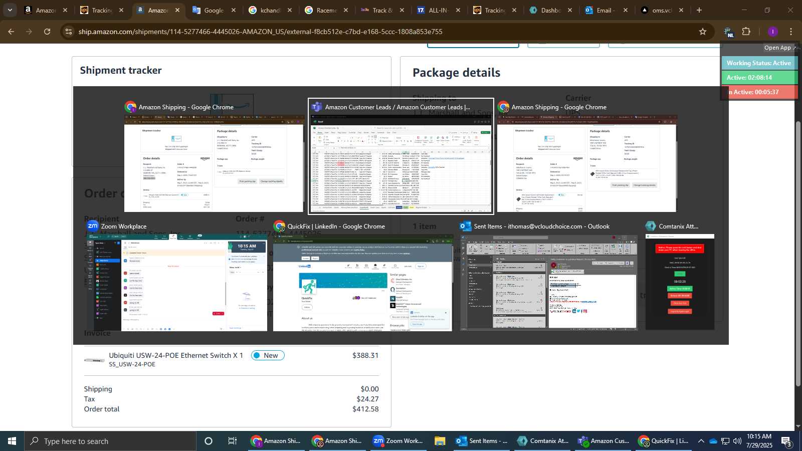
Task: Open Chrome extensions puzzle menu
Action: [746, 32]
